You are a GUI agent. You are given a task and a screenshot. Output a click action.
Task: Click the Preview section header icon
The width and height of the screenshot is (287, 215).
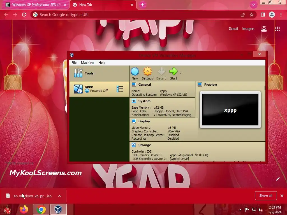[x=200, y=84]
